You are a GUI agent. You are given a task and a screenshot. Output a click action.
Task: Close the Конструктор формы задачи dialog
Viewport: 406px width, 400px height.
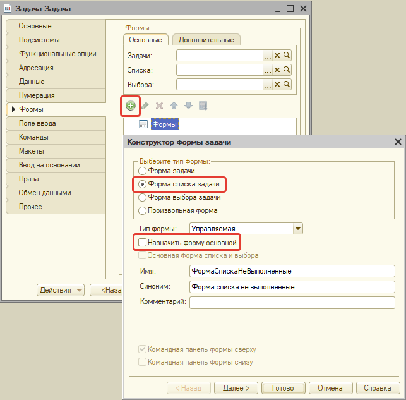[x=398, y=142]
